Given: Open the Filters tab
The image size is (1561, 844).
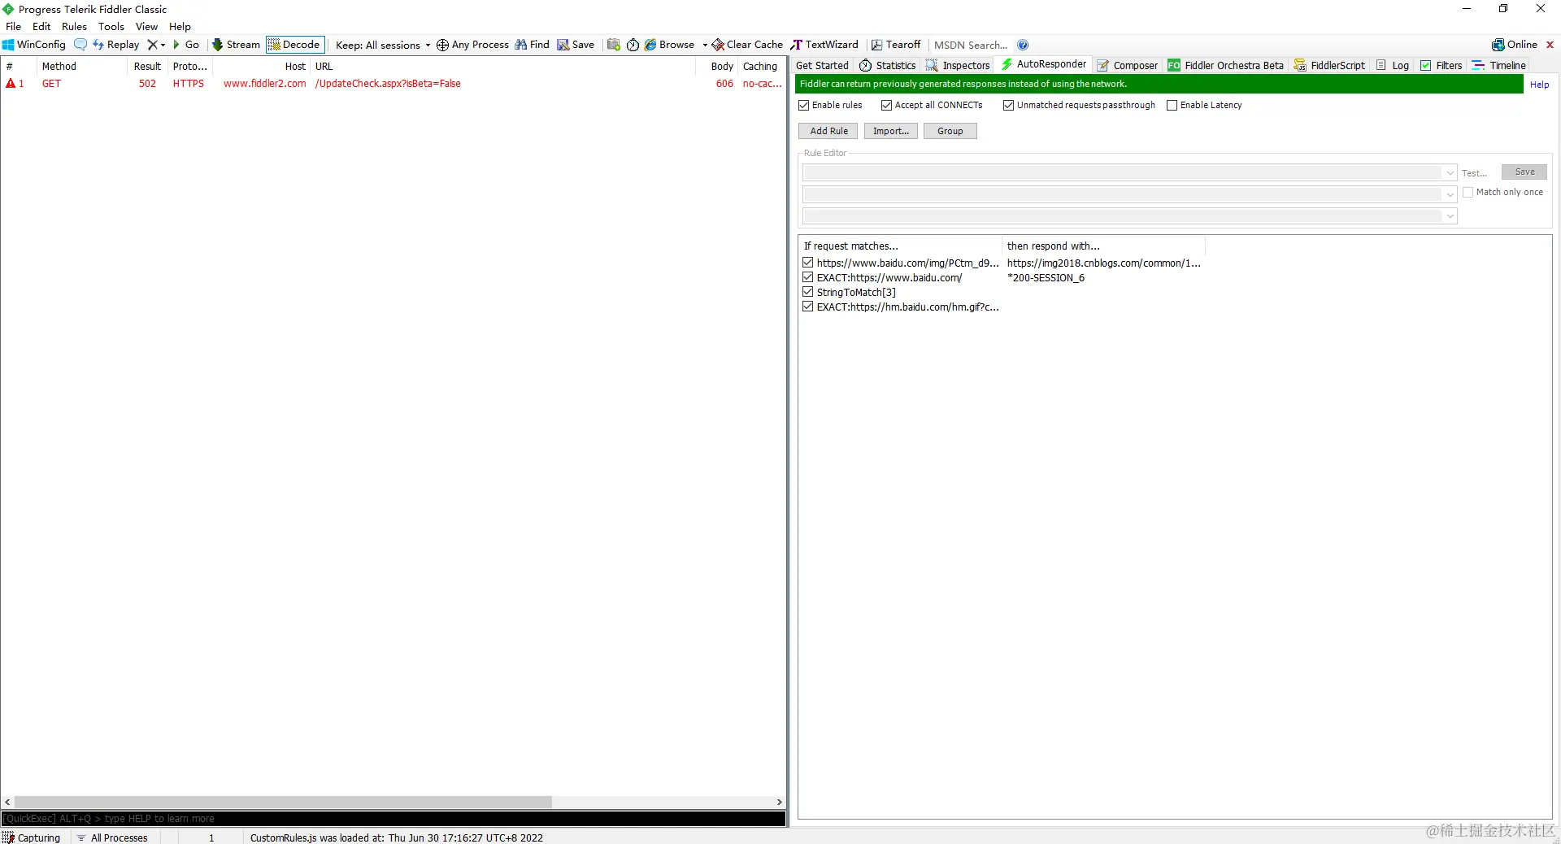Looking at the screenshot, I should [x=1441, y=65].
